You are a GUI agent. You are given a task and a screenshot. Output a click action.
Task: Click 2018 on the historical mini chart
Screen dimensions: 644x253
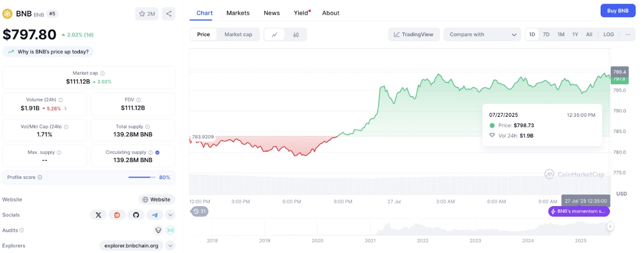212,241
